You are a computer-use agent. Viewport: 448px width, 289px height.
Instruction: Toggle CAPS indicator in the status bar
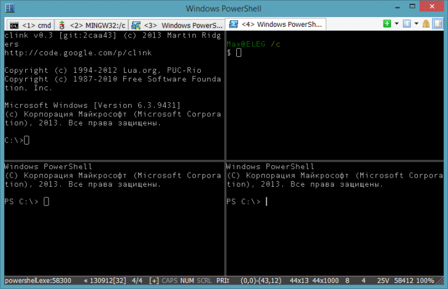[x=169, y=280]
